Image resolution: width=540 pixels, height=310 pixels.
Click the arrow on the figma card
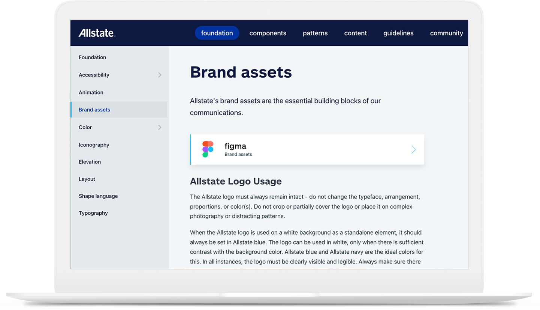(413, 150)
